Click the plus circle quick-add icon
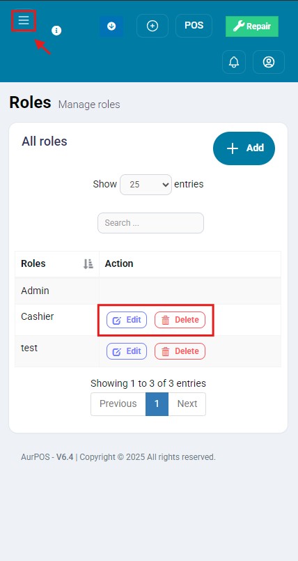This screenshot has height=561, width=298. tap(152, 26)
